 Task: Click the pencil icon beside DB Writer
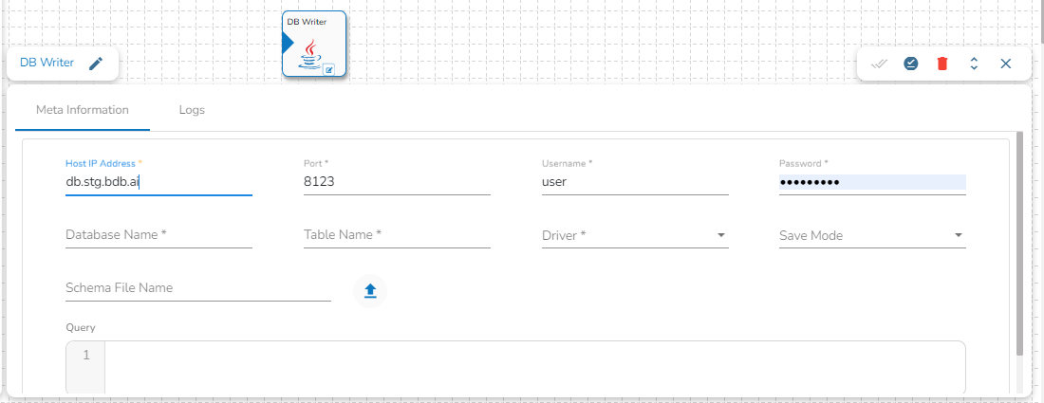click(95, 64)
